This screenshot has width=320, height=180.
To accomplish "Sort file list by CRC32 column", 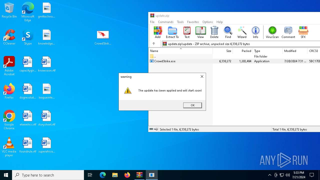I will [x=314, y=51].
